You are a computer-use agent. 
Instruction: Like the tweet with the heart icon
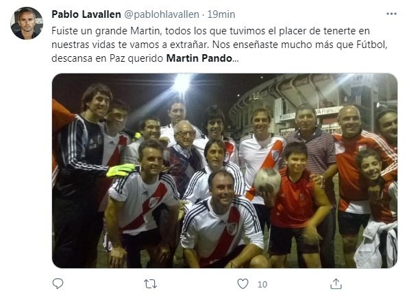[x=243, y=284]
